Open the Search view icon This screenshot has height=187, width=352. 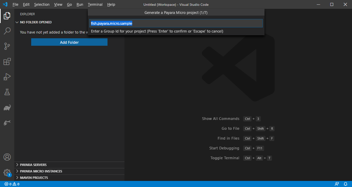point(7,31)
